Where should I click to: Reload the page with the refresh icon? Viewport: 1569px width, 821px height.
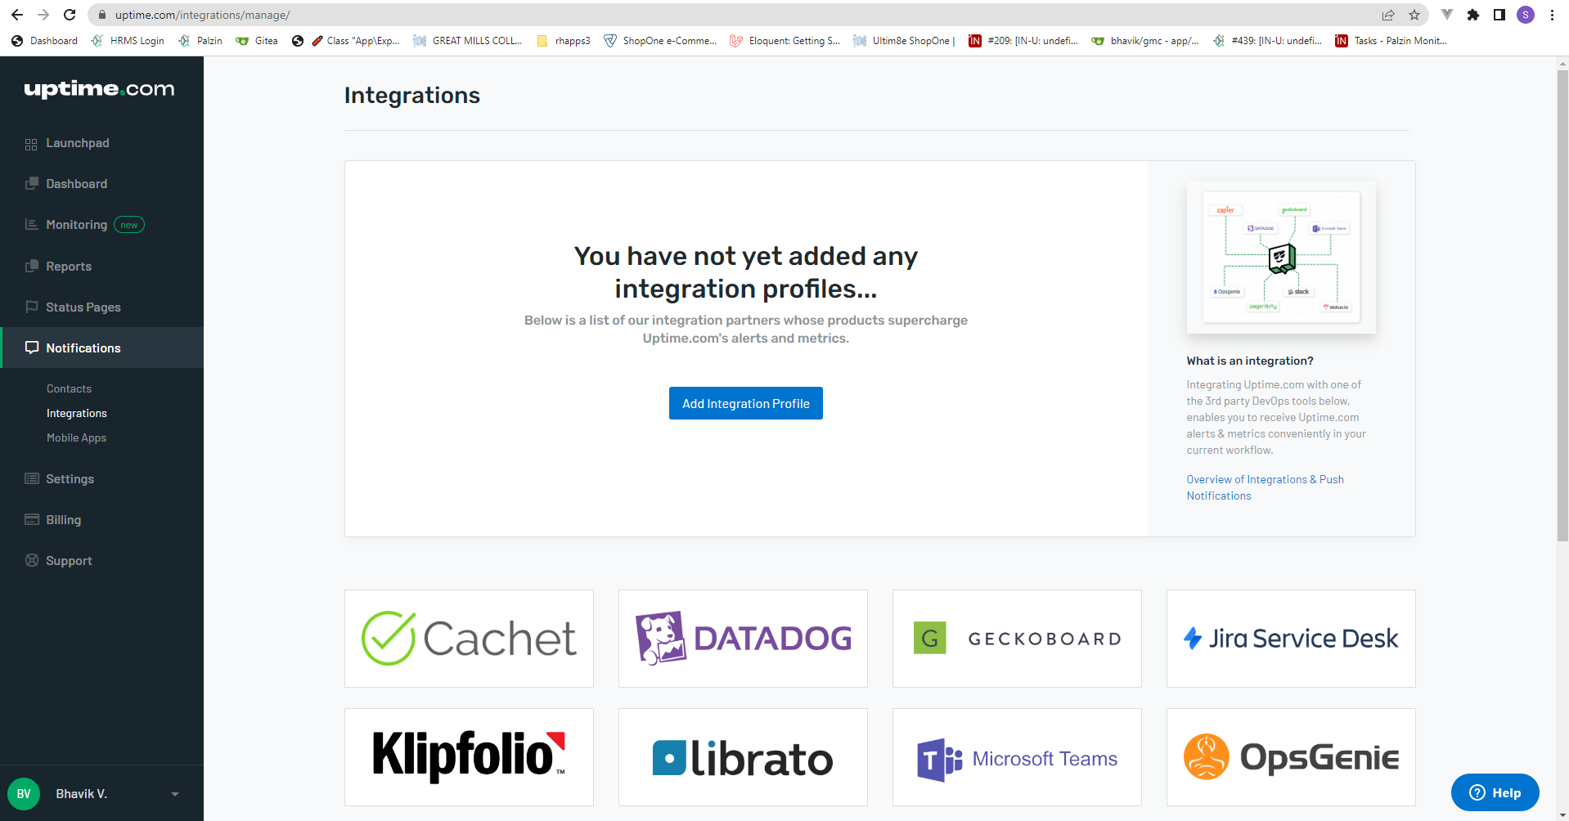[x=70, y=15]
